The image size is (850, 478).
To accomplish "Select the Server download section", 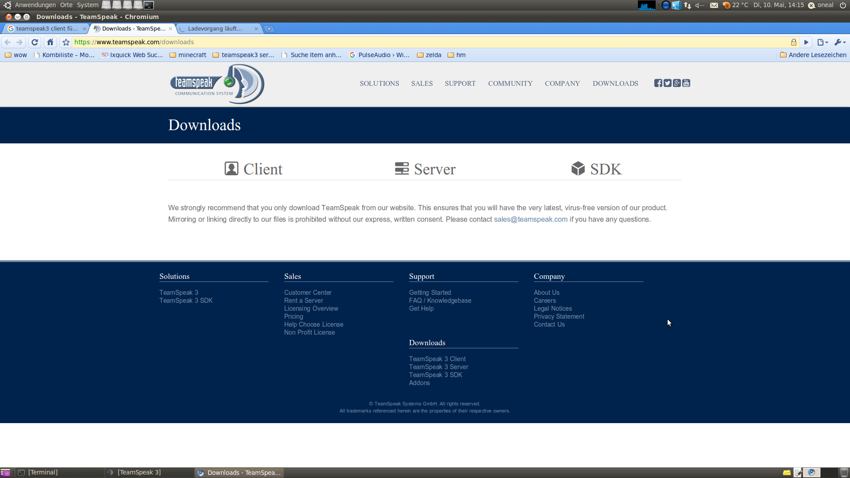I will pyautogui.click(x=425, y=169).
